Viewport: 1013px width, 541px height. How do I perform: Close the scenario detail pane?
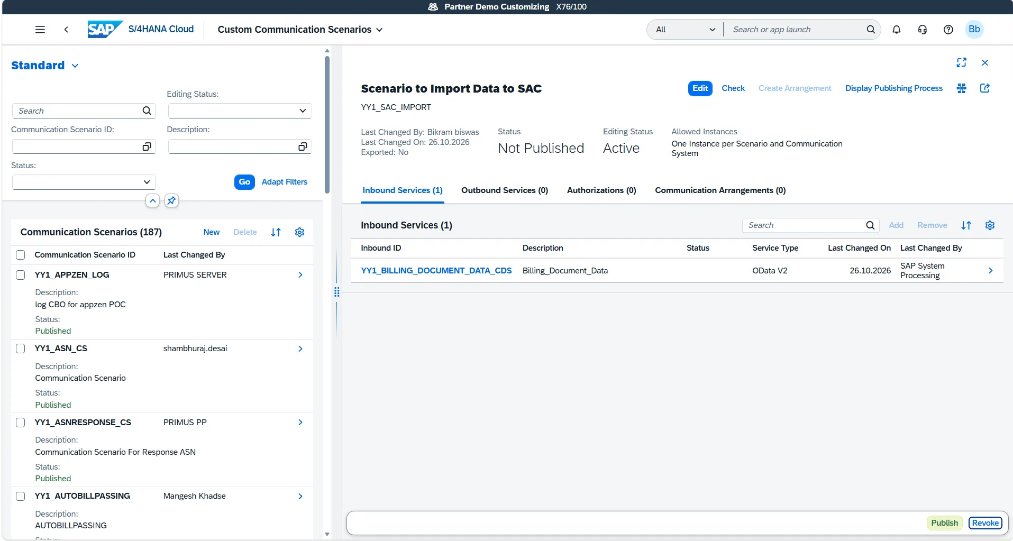pos(985,62)
